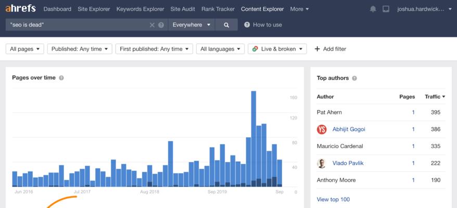Screen dimensions: 457x208
Task: Run search with magnifying glass button
Action: pyautogui.click(x=226, y=25)
